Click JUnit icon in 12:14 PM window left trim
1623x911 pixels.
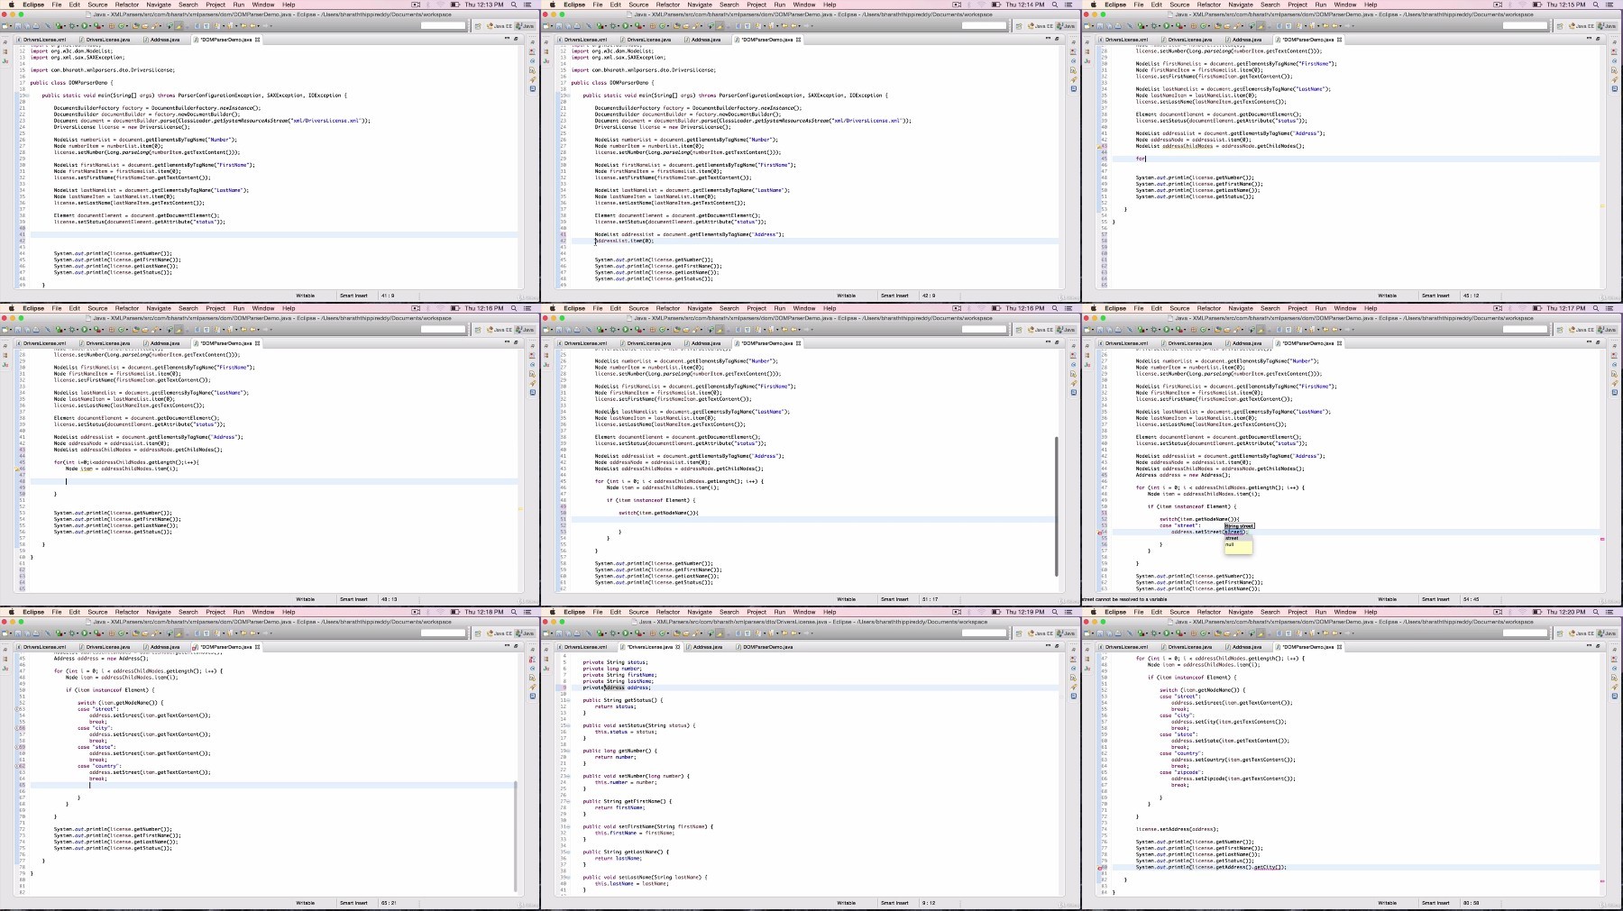(x=546, y=61)
